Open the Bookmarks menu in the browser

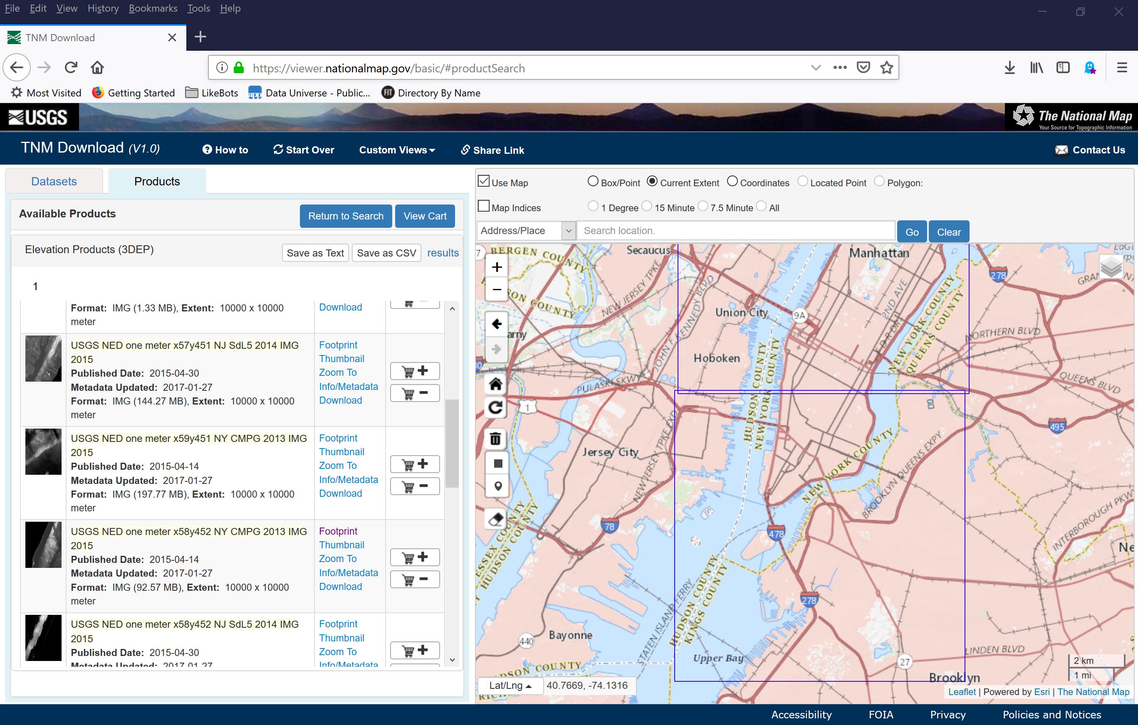153,8
